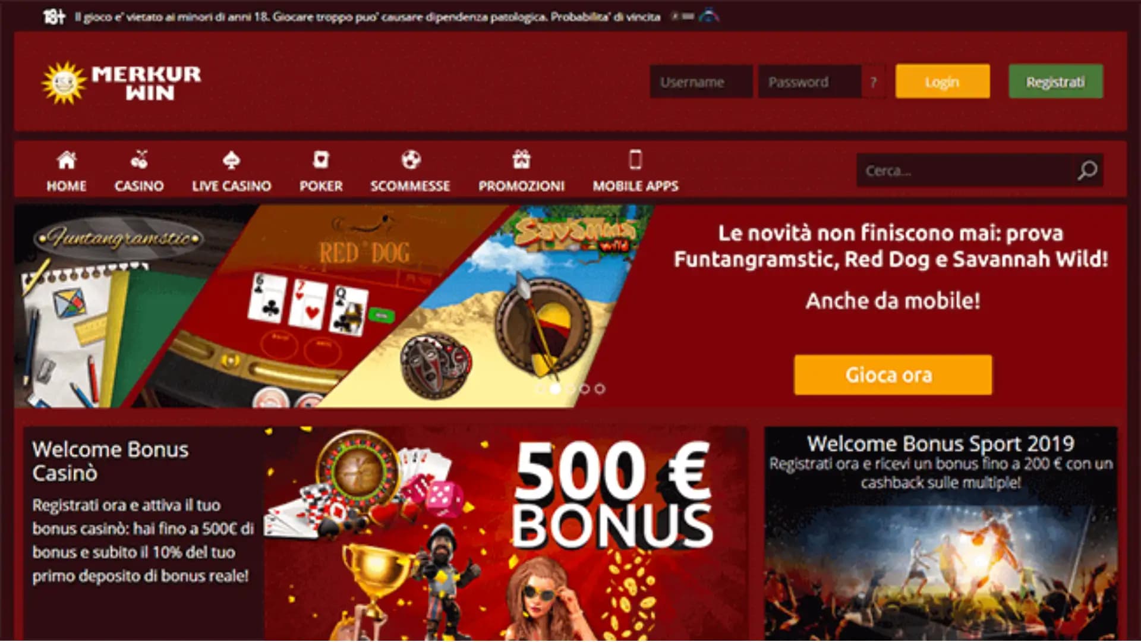Click the Scommesse soccer ball icon
This screenshot has height=642, width=1141.
pos(411,159)
